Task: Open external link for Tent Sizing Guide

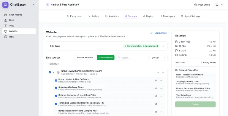Action: click(x=156, y=104)
